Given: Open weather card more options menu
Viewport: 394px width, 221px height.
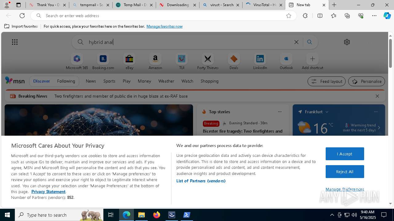Looking at the screenshot, I should (x=376, y=112).
